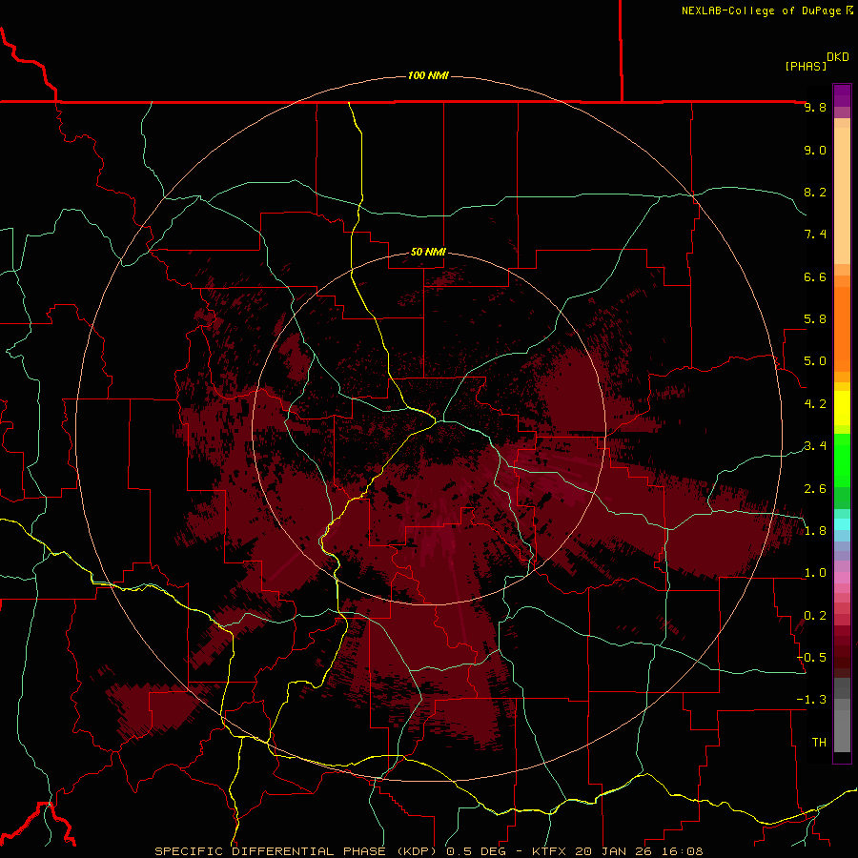Click the [PHAS] legend heading
The width and height of the screenshot is (858, 858).
[x=806, y=66]
